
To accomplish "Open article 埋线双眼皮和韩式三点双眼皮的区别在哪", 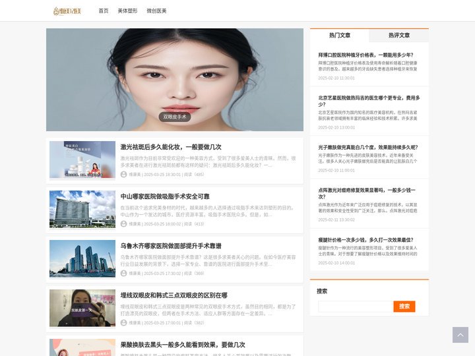I will tap(174, 295).
